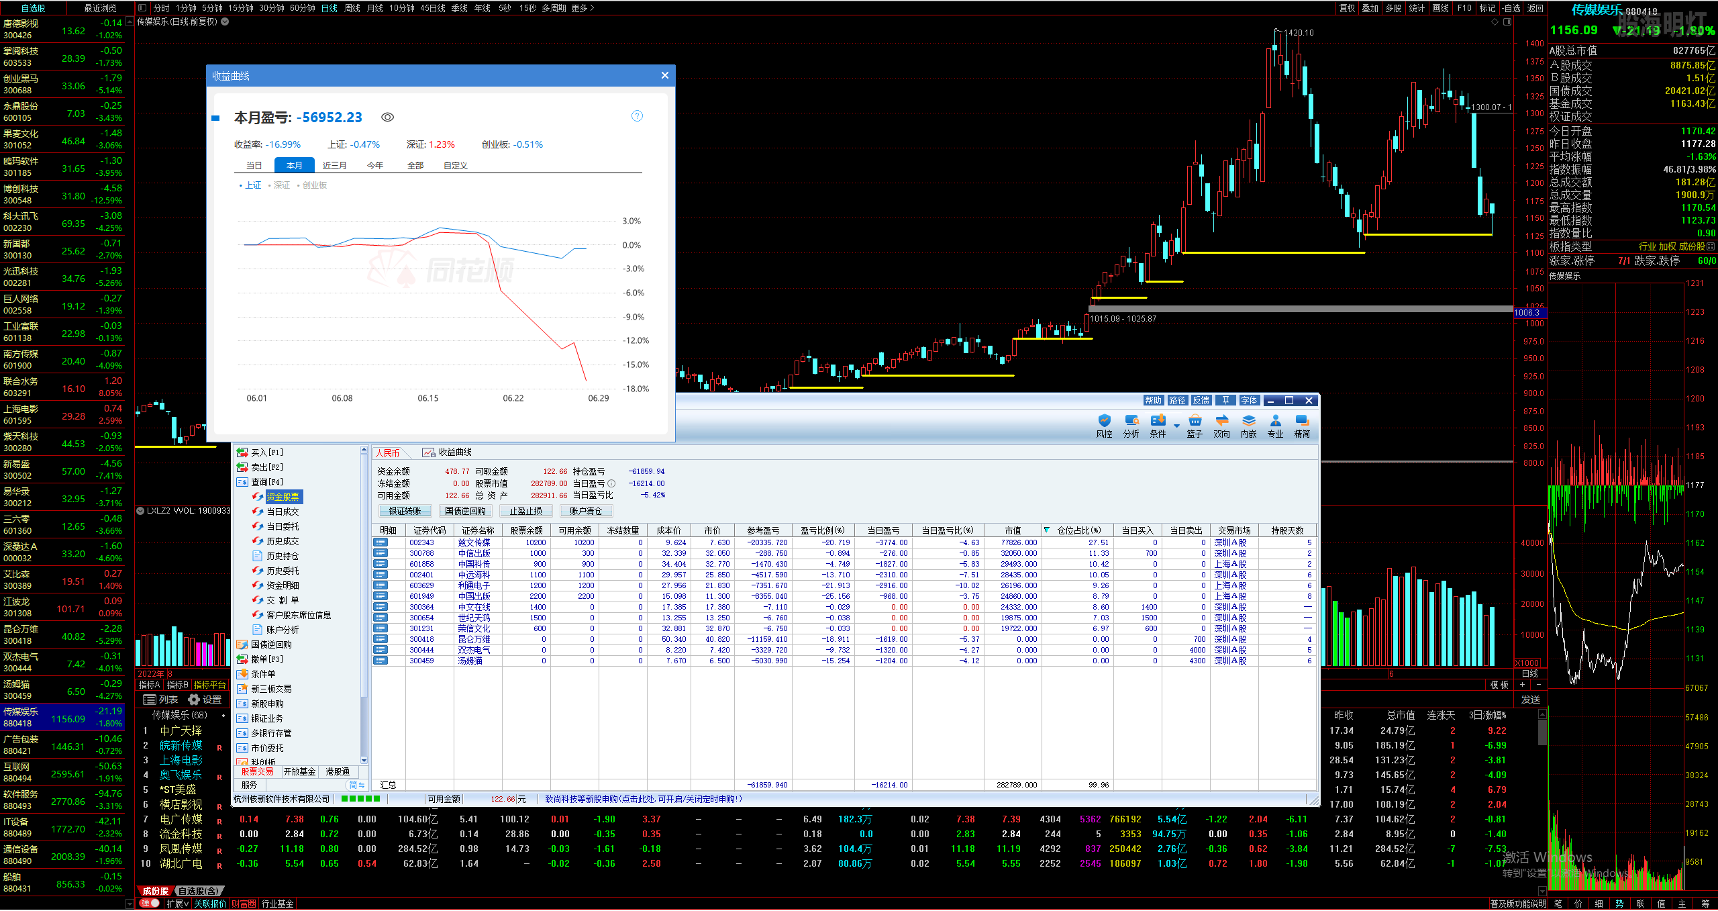This screenshot has width=1718, height=911.
Task: Toggle the side panel icon atop the chart
Action: point(1507,22)
